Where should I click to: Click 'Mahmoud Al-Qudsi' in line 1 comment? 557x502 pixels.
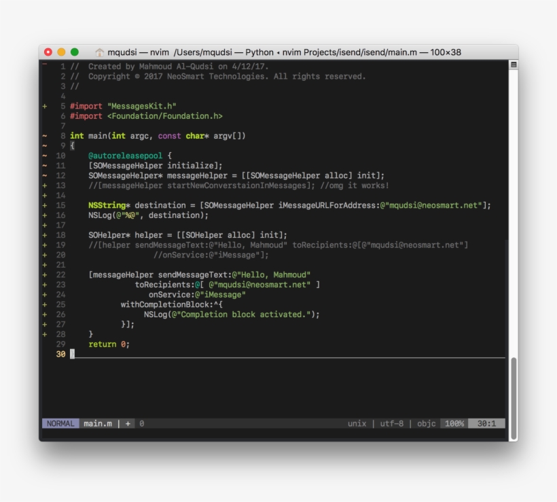[x=176, y=67]
